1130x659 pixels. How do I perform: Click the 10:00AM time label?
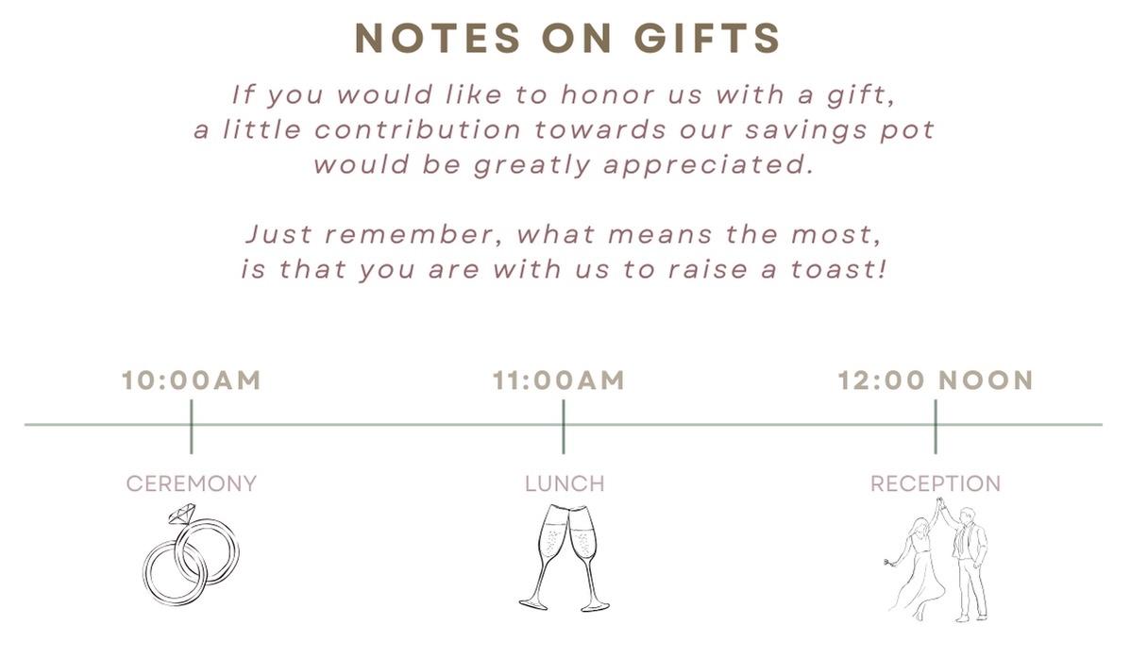191,380
